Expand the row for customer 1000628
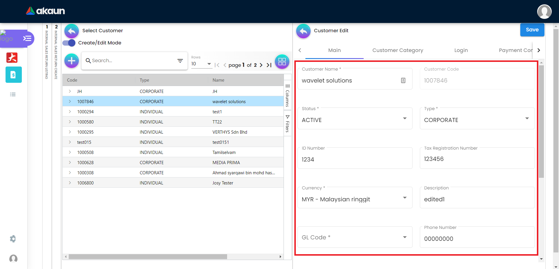The image size is (559, 269). click(x=70, y=162)
